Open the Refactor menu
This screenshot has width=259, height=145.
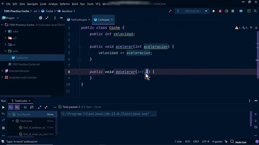65,4
